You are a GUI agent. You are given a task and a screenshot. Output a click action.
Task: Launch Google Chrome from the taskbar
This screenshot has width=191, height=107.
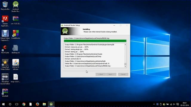pos(24,104)
